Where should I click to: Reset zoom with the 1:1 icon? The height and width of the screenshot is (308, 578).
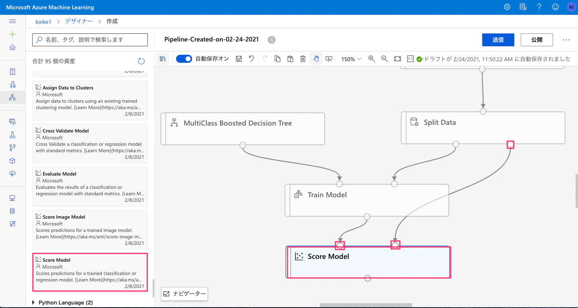(x=410, y=59)
